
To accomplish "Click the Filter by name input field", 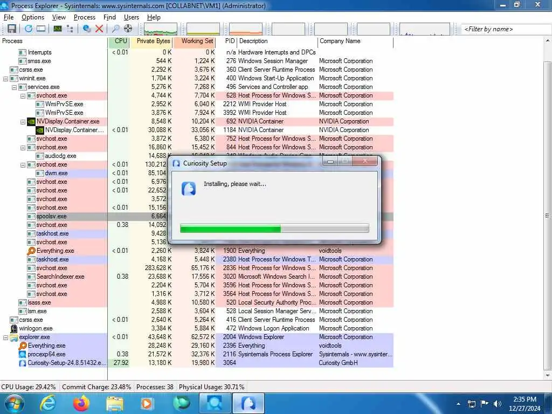I will (x=506, y=29).
